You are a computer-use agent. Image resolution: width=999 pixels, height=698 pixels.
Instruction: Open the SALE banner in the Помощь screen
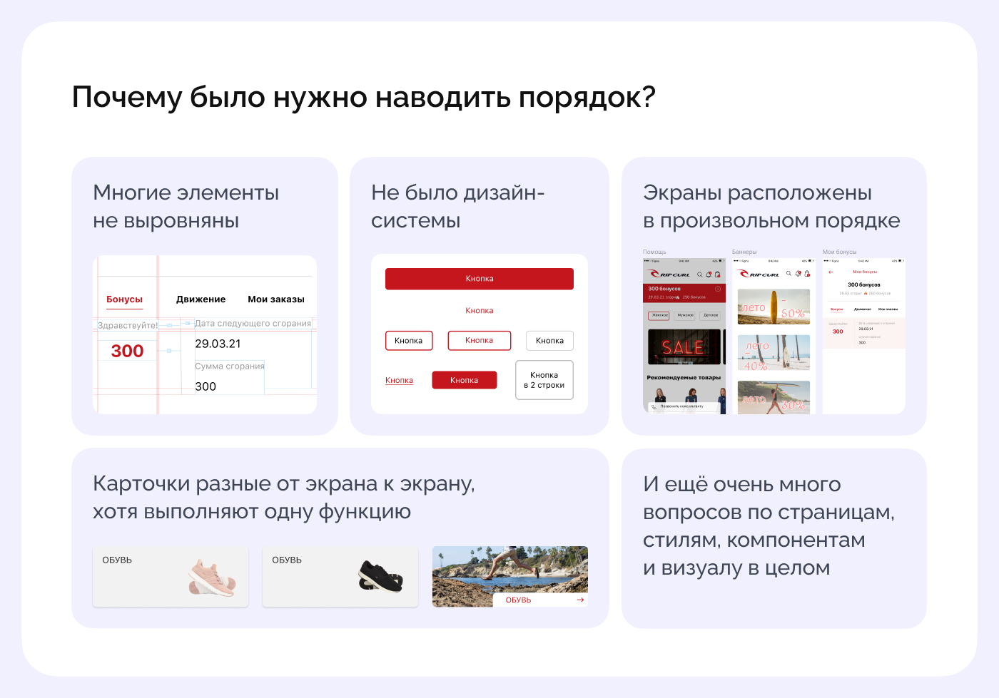pyautogui.click(x=684, y=347)
